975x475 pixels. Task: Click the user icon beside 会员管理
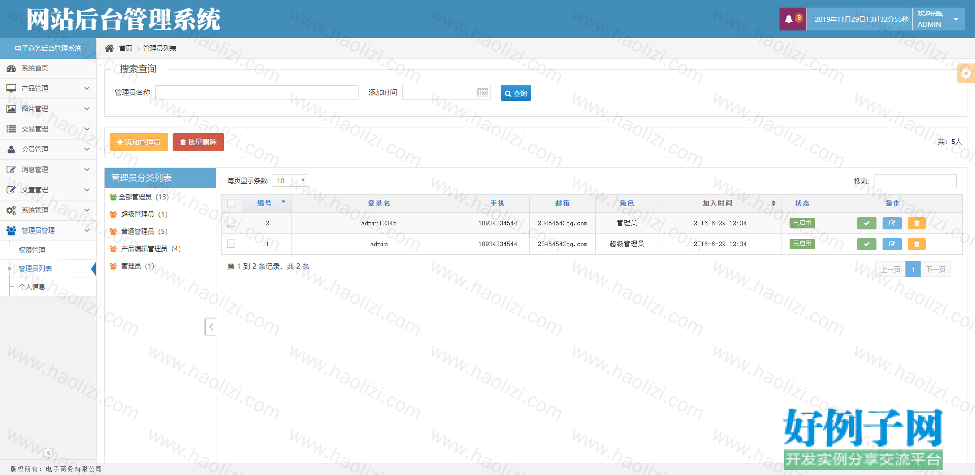pyautogui.click(x=11, y=149)
